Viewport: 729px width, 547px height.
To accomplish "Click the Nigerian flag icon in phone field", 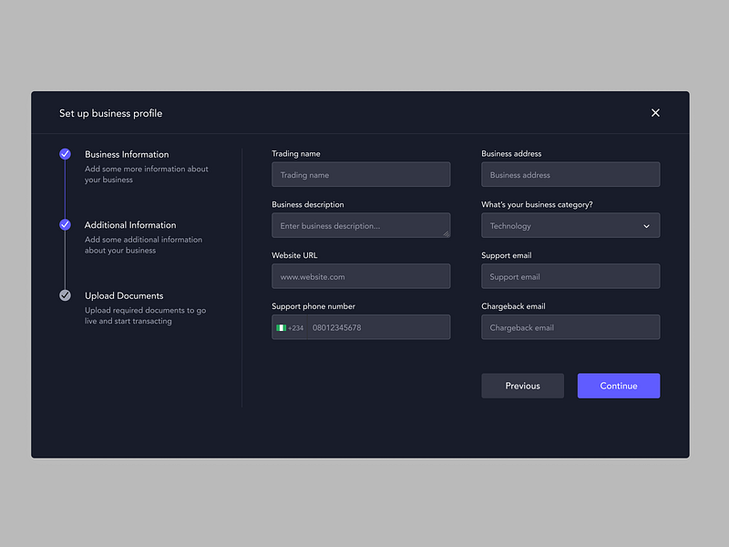I will 280,326.
